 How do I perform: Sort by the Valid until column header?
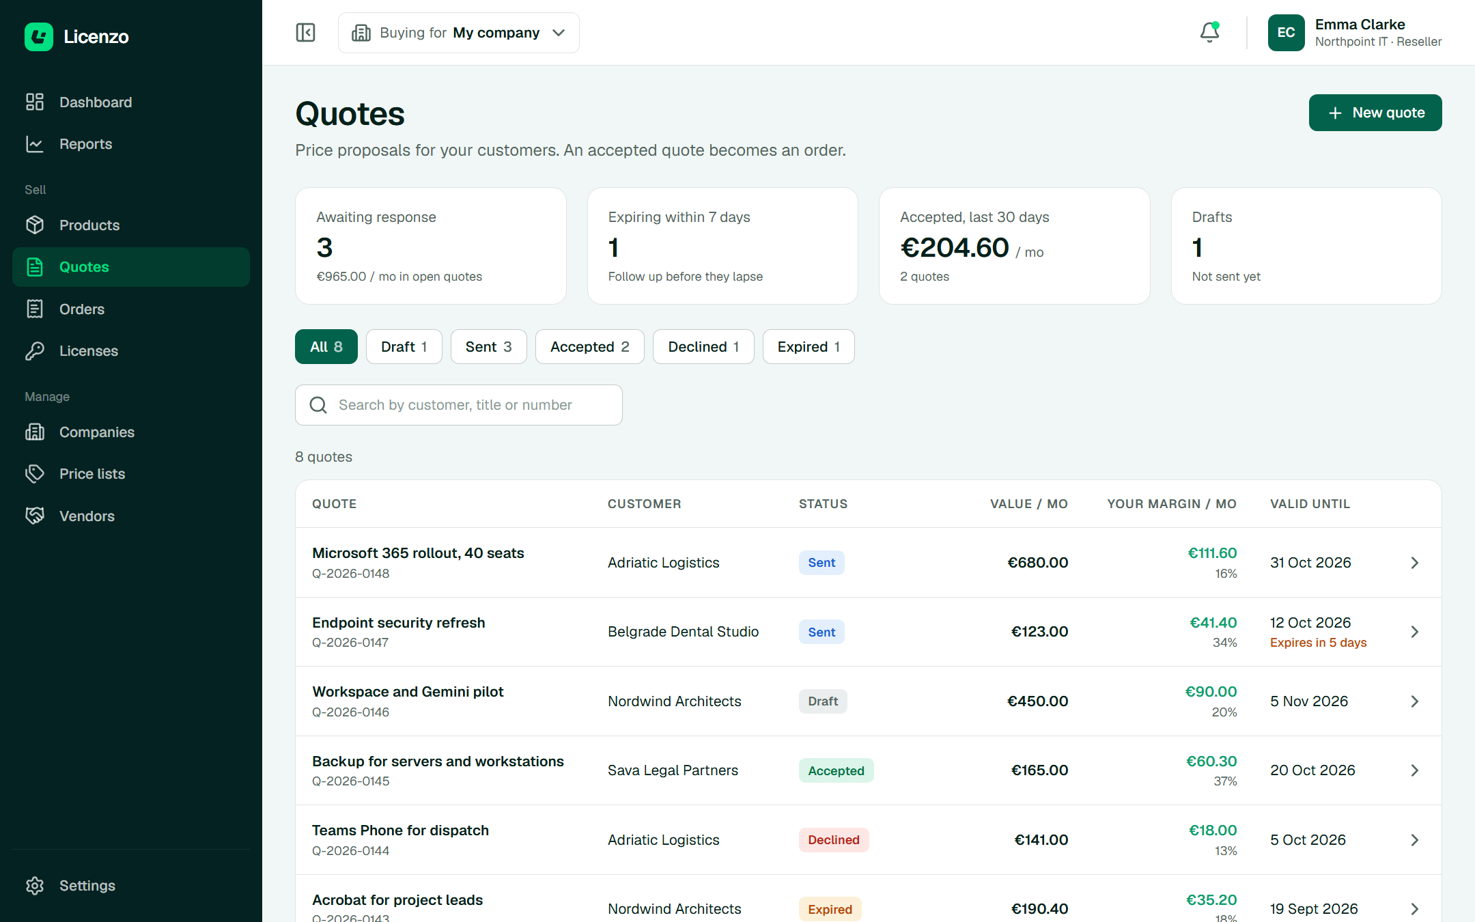tap(1310, 504)
